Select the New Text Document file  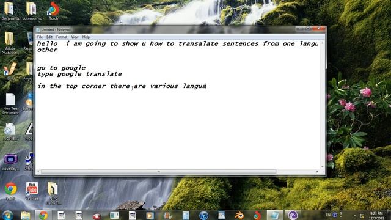point(10,104)
